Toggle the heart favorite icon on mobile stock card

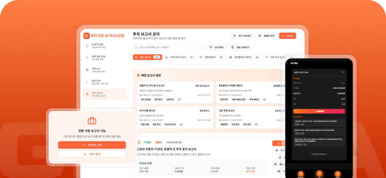click(x=343, y=72)
